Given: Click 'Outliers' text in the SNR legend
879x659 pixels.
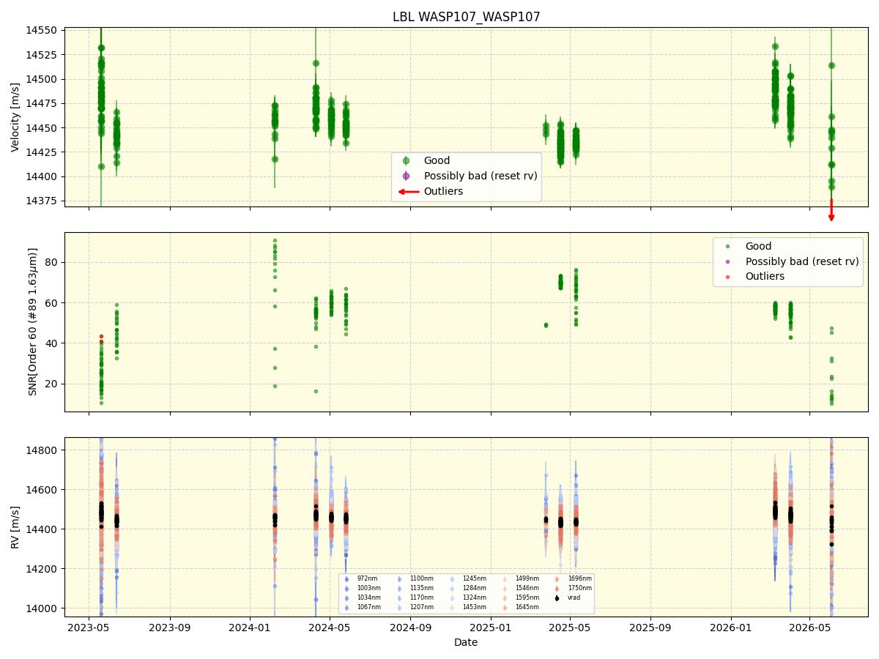Looking at the screenshot, I should 765,276.
